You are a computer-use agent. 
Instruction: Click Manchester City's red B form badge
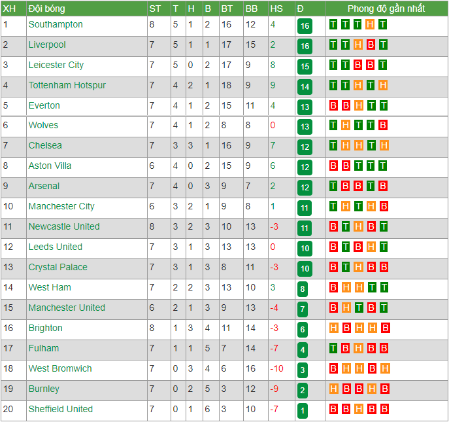click(384, 206)
